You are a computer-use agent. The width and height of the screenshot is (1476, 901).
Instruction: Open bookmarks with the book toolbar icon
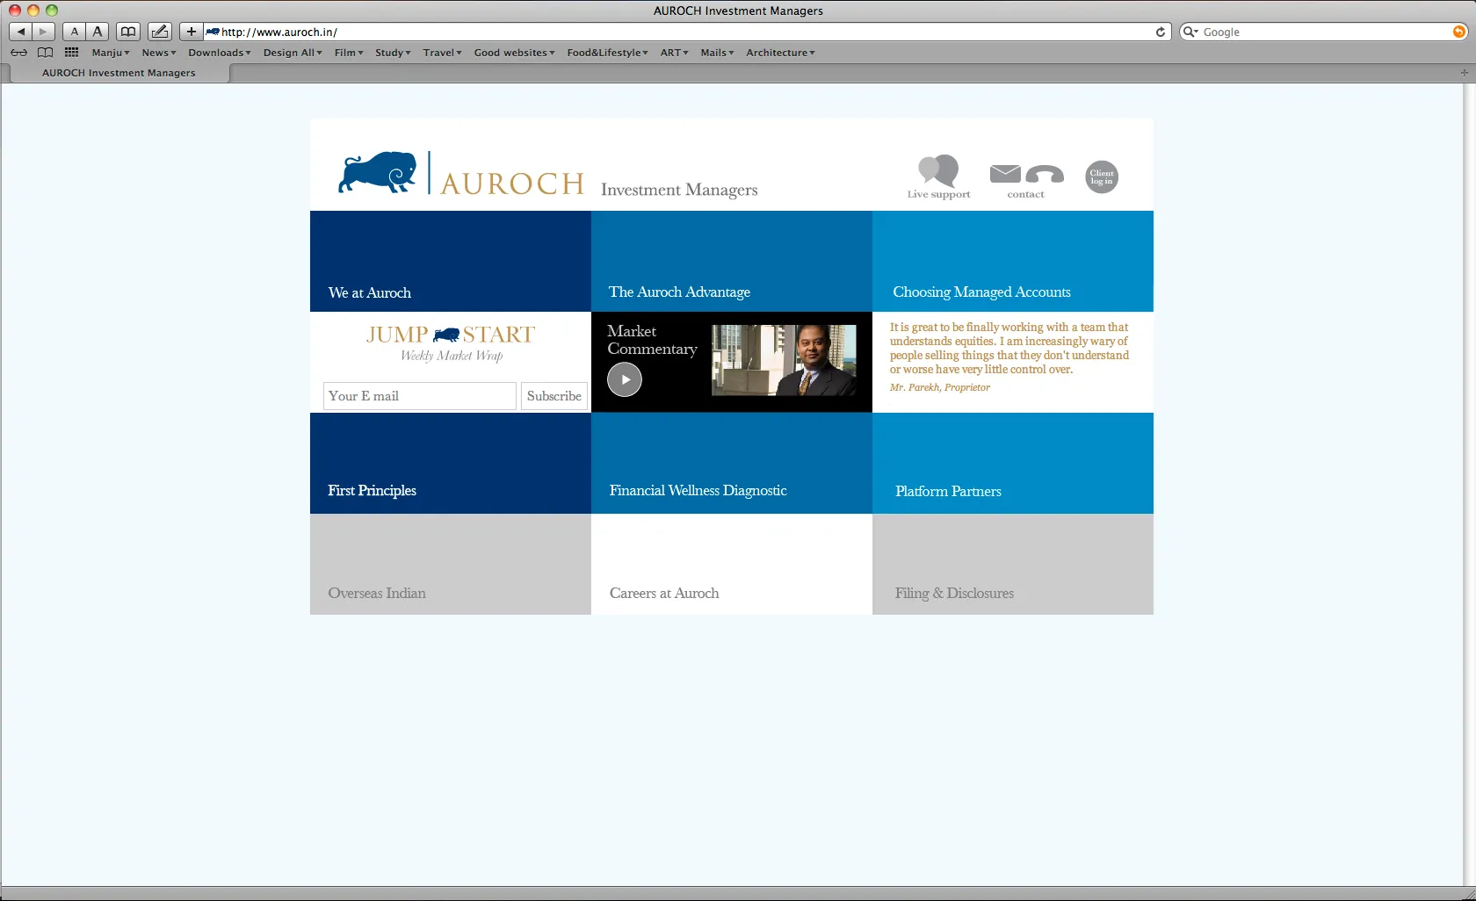tap(128, 32)
